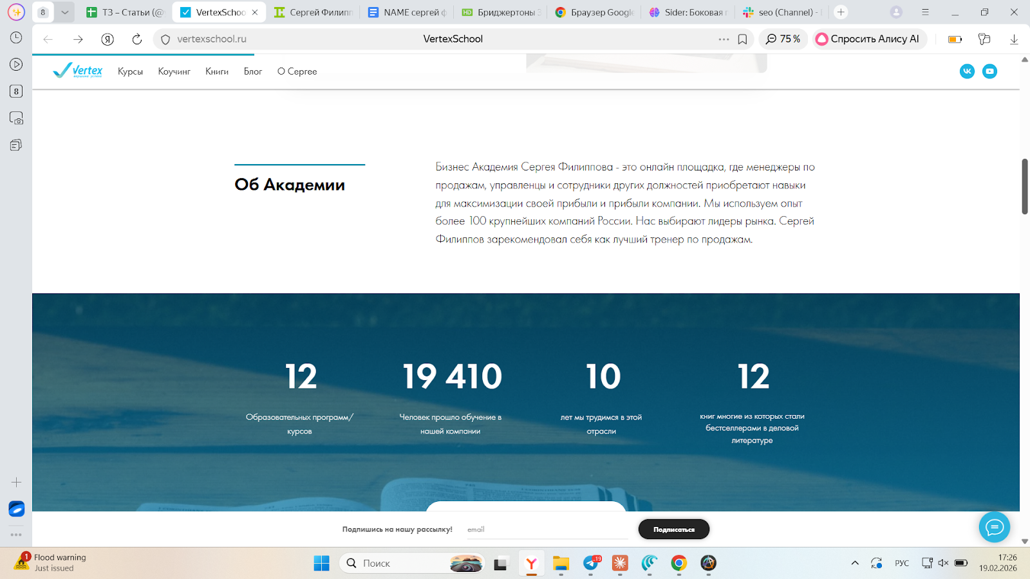Image resolution: width=1030 pixels, height=579 pixels.
Task: Open the YouTube channel icon in header
Action: [989, 71]
